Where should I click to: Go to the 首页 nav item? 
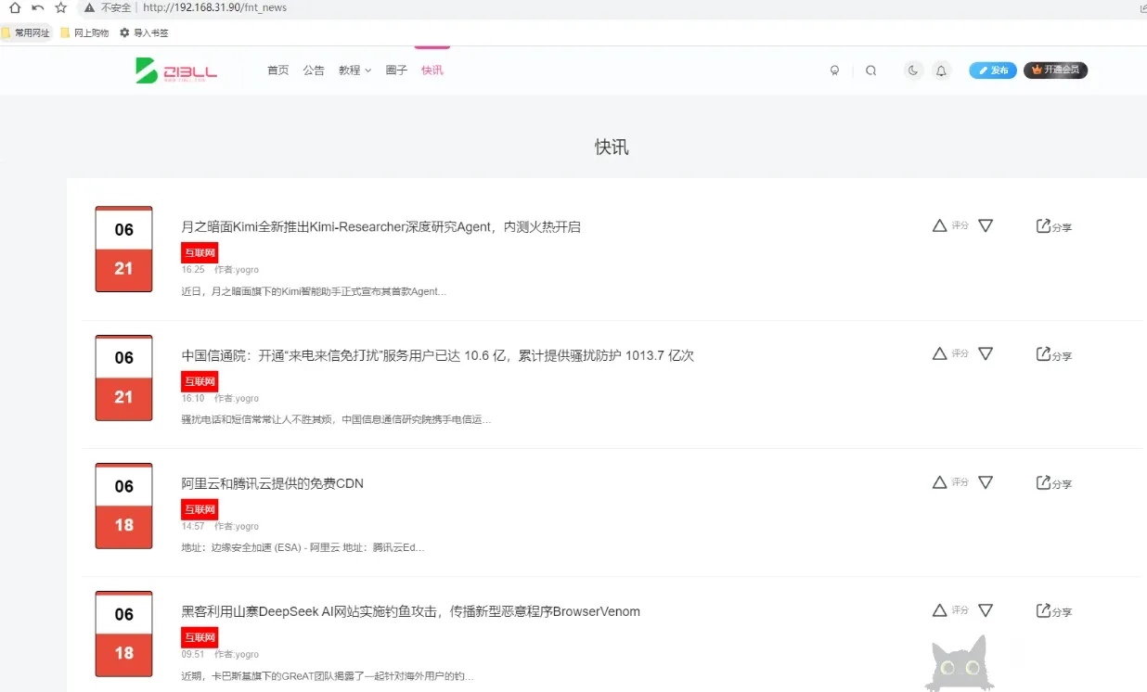point(278,70)
